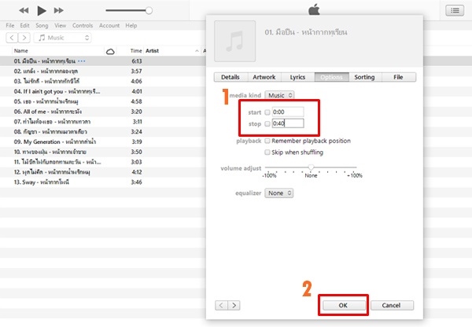Click the start time field showing 0:00
This screenshot has height=327, width=472.
point(288,112)
